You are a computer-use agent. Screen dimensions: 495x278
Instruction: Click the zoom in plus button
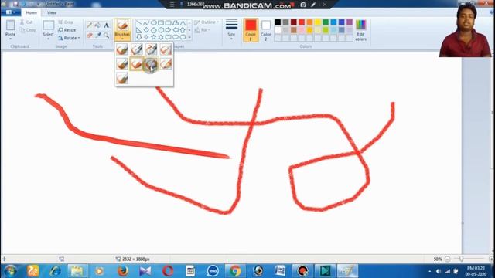point(491,259)
